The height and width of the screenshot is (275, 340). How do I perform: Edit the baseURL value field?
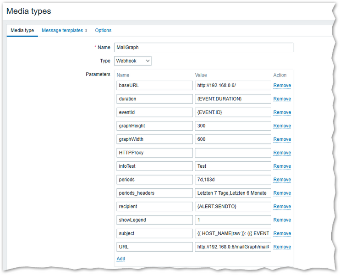[x=233, y=86]
